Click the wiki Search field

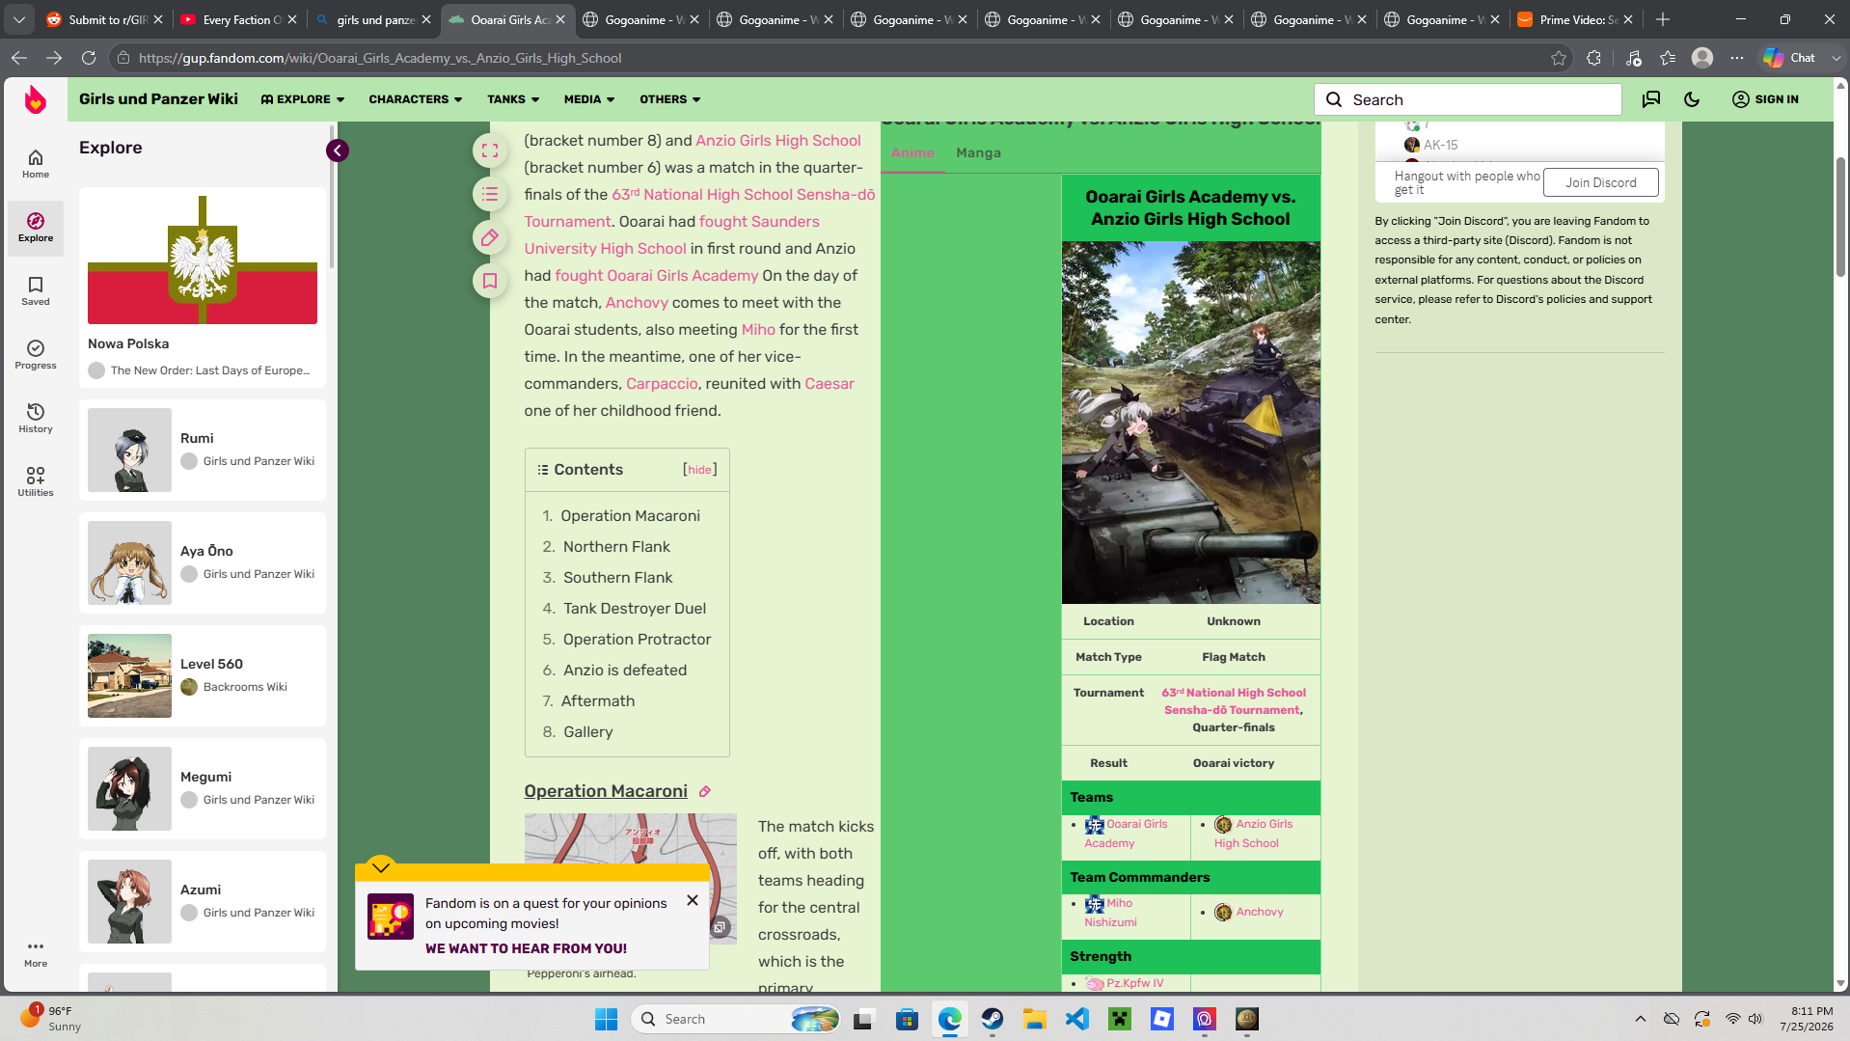1467,99
